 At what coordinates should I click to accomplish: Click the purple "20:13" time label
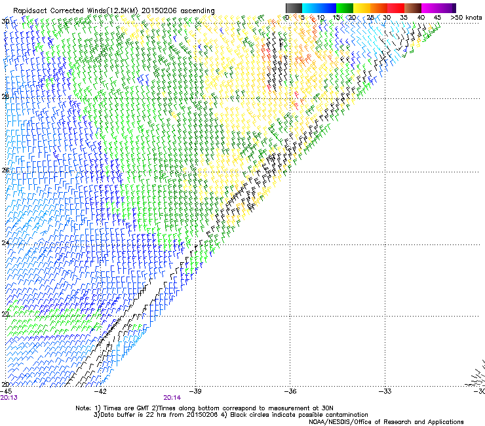(x=9, y=398)
